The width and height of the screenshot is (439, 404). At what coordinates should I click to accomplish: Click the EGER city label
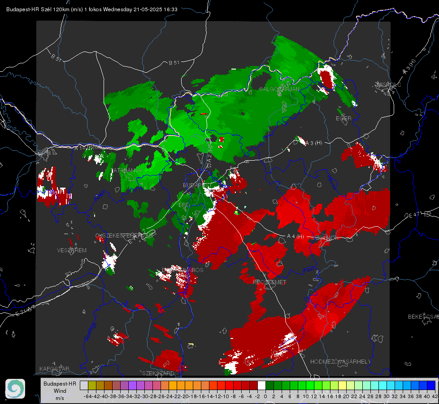343,119
